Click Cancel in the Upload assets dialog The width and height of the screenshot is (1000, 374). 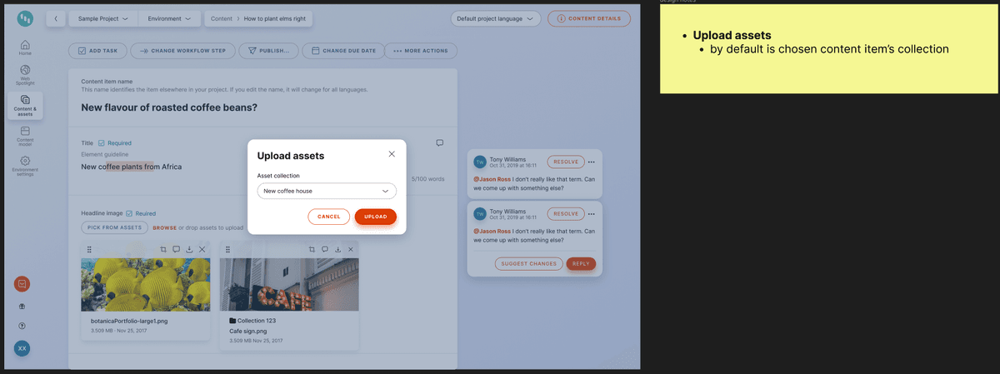[x=328, y=217]
